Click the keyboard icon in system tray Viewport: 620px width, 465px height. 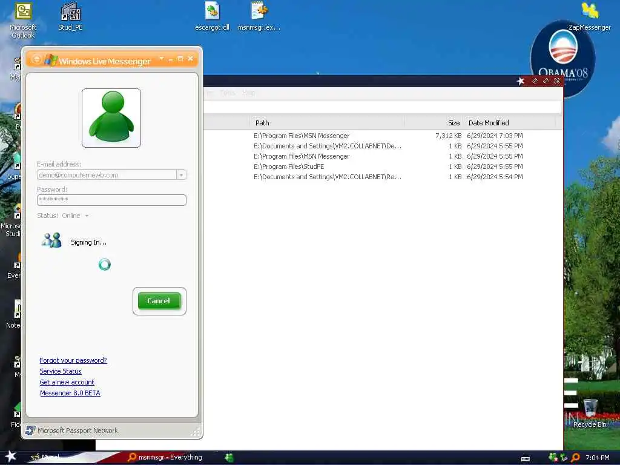coord(526,459)
